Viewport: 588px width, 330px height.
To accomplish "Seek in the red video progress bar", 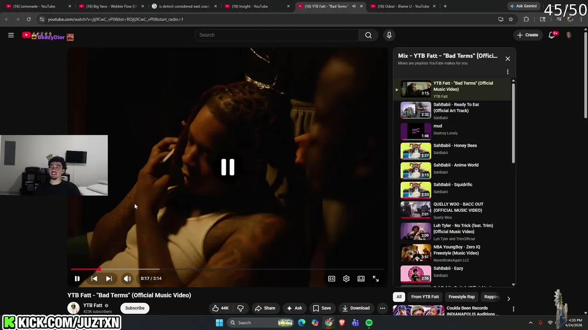I will pyautogui.click(x=227, y=269).
